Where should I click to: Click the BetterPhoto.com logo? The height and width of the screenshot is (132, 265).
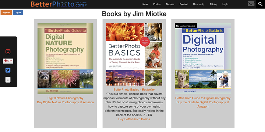coord(59,4)
